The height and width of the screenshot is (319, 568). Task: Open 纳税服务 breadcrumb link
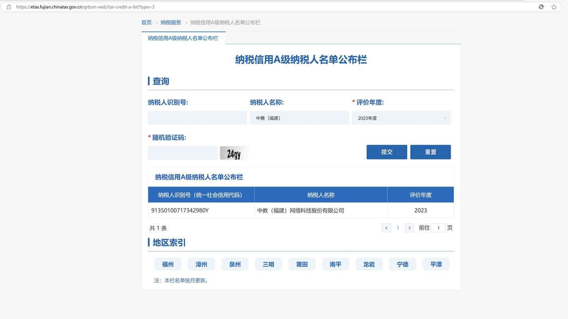pyautogui.click(x=171, y=22)
